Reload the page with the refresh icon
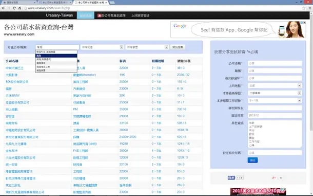The width and height of the screenshot is (313, 196). (14, 8)
